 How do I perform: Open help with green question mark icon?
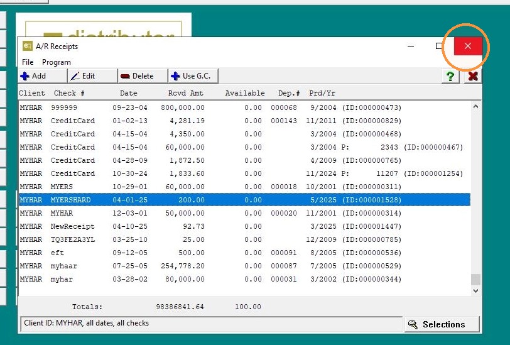[x=450, y=77]
